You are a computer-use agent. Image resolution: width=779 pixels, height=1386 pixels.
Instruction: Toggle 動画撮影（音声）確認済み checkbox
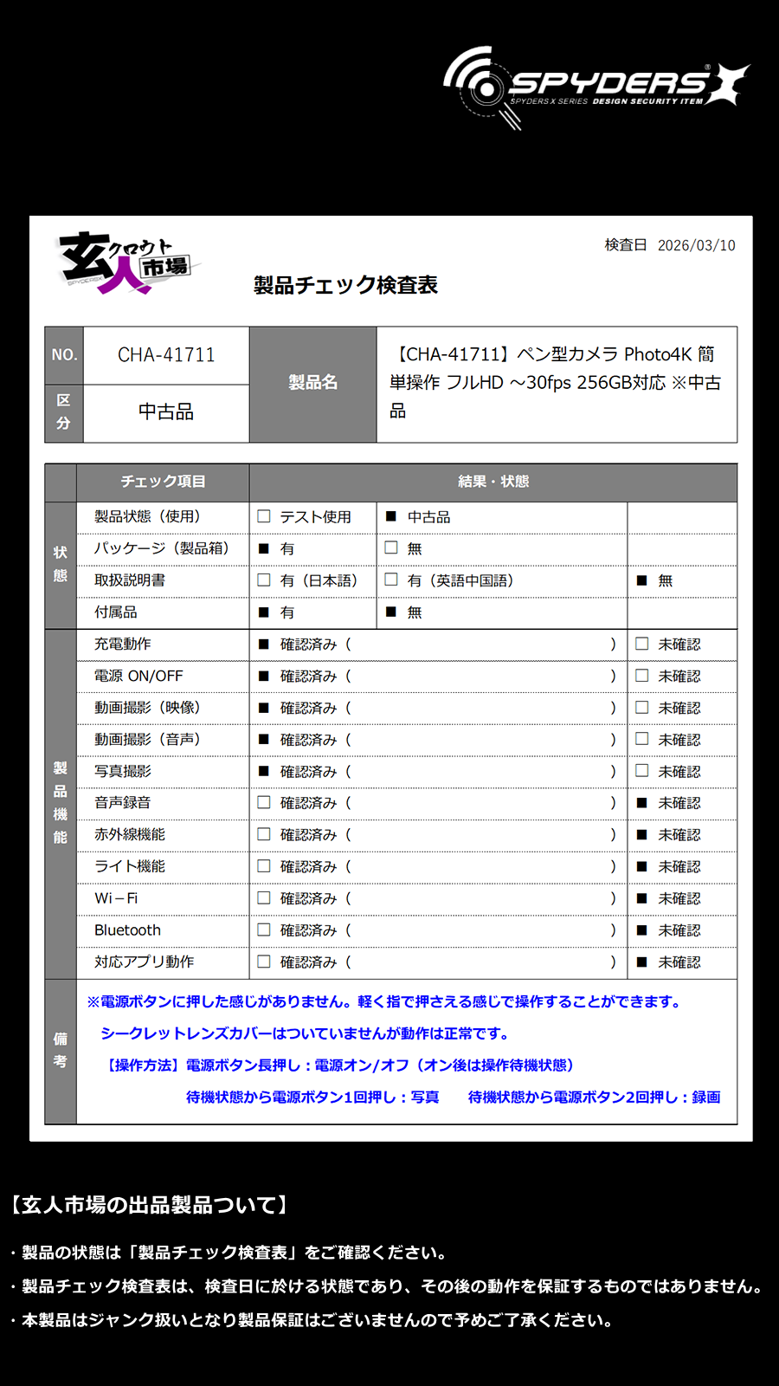[x=264, y=740]
